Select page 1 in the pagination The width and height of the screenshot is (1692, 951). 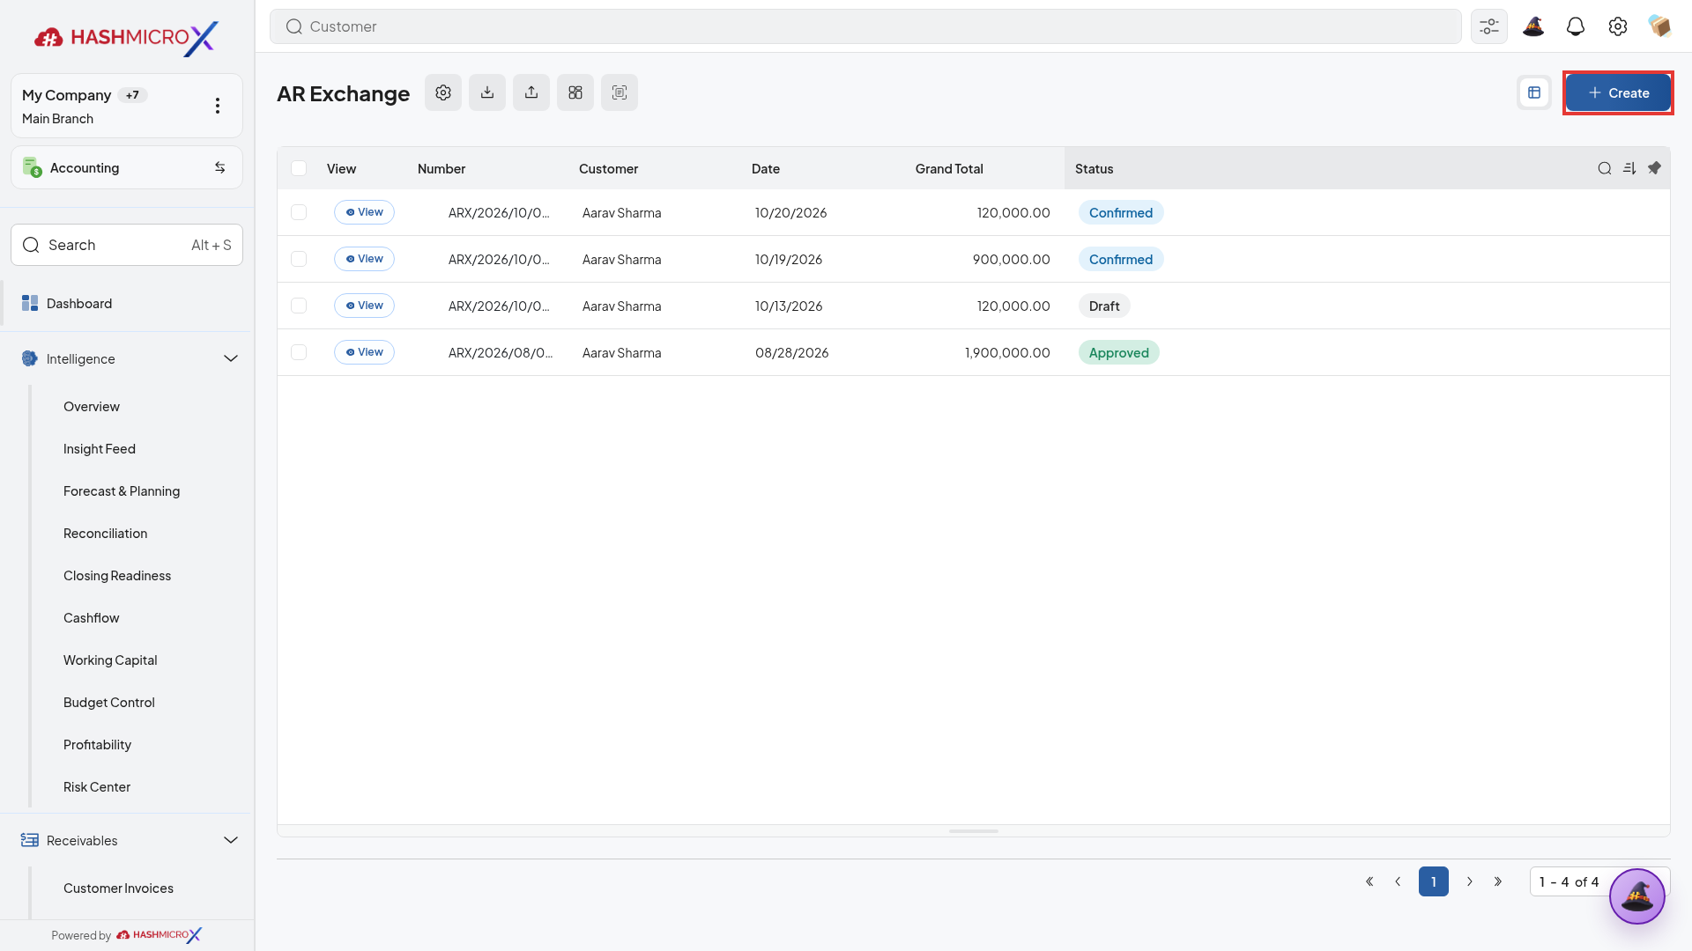1434,881
